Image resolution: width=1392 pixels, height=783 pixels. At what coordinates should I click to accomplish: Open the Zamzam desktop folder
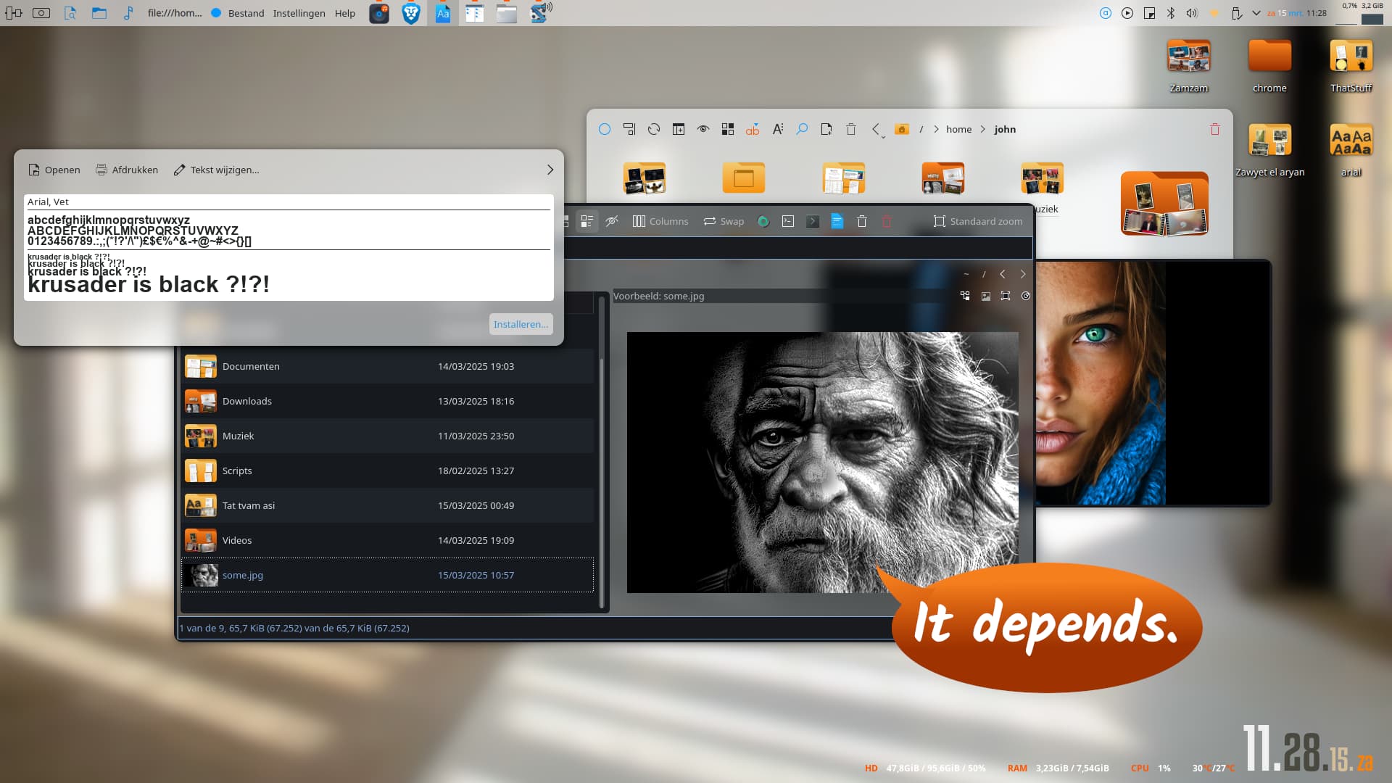[x=1189, y=66]
